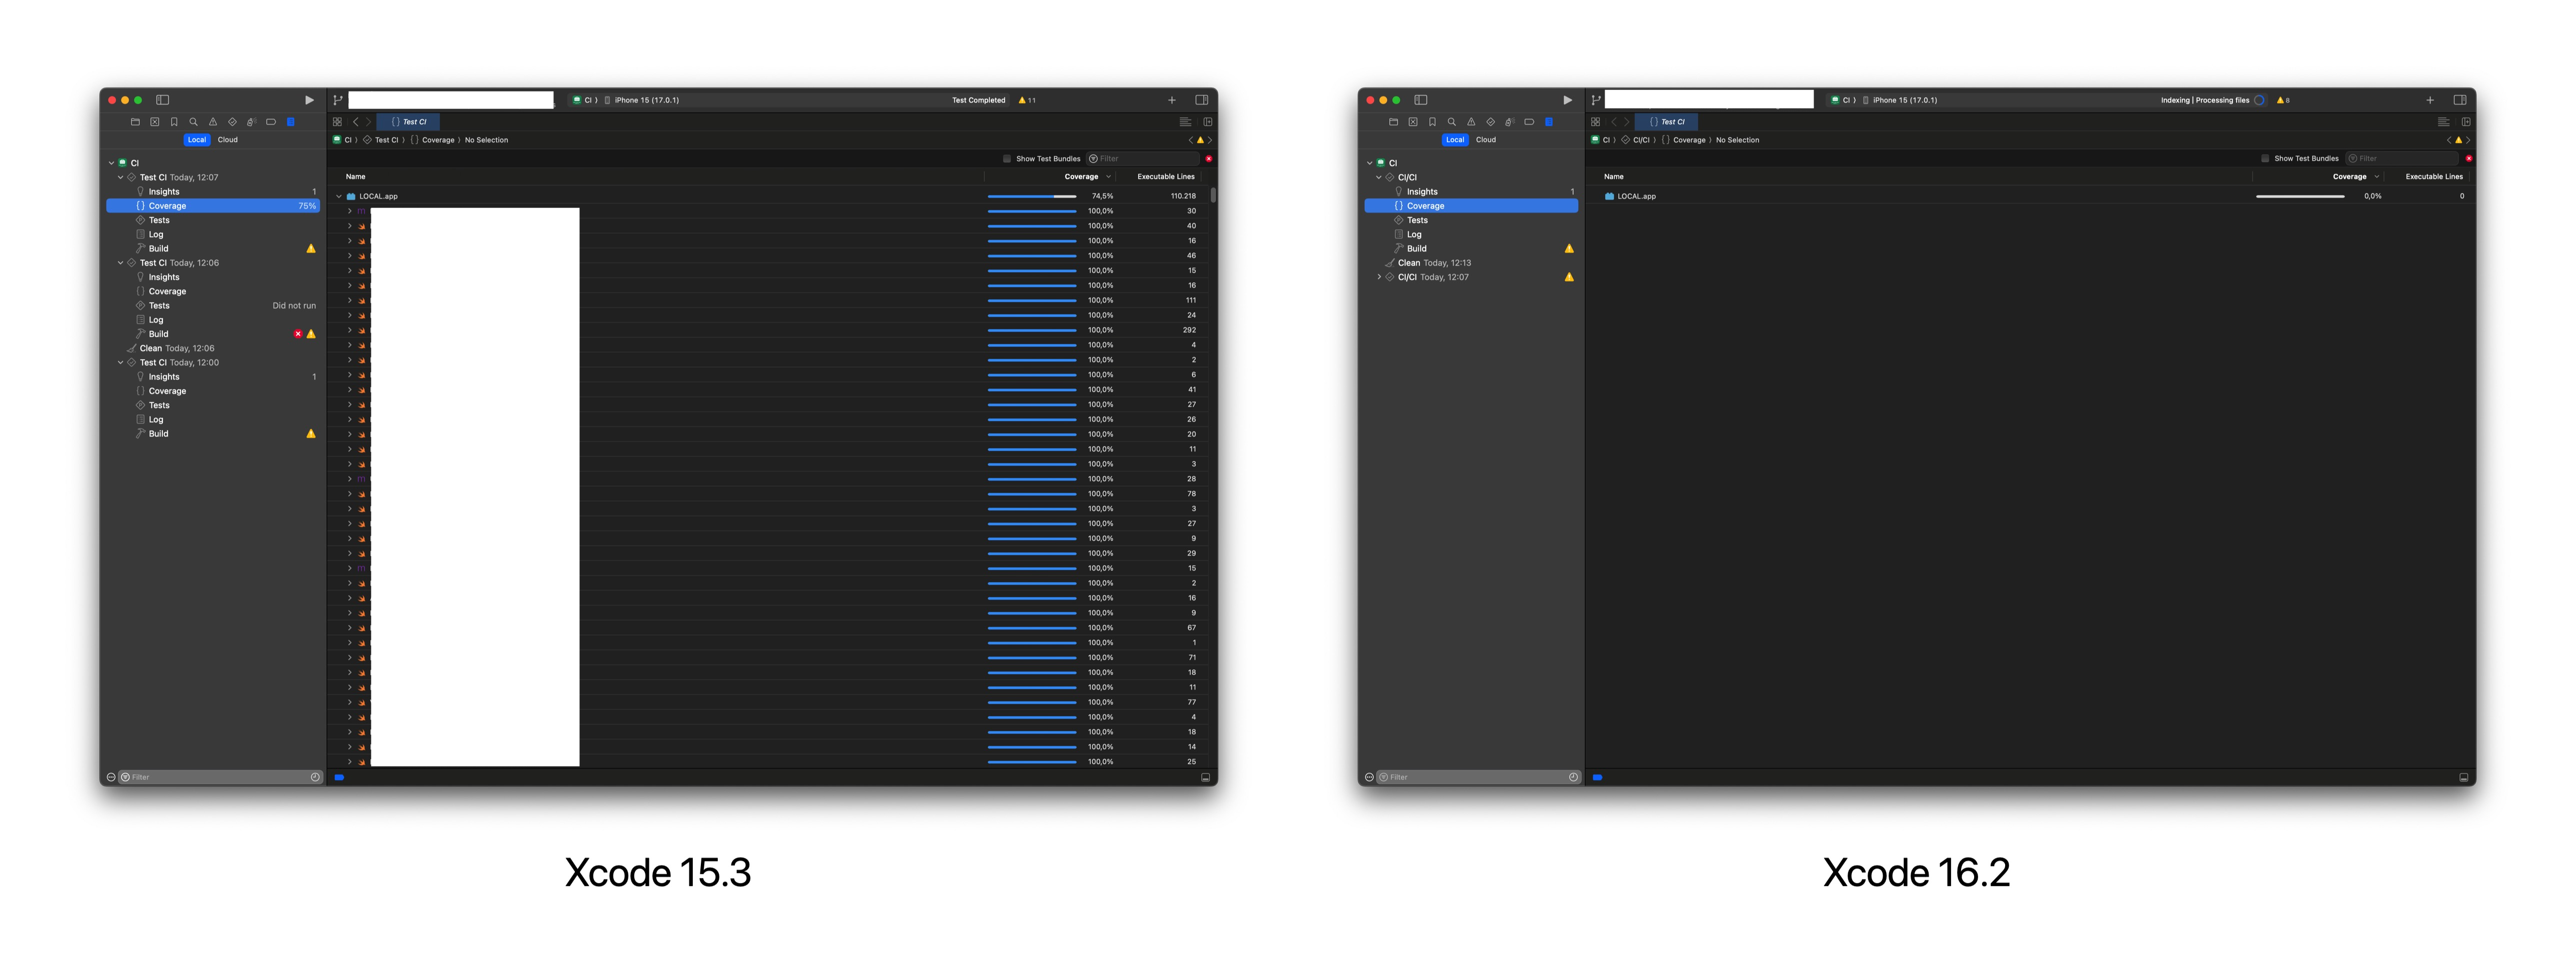Enable Show Test Bundles in the Xcode 15.3 window
Image resolution: width=2576 pixels, height=958 pixels.
tap(1007, 159)
